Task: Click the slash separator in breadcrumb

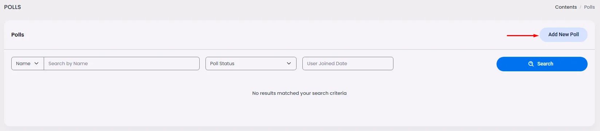Action: tap(580, 7)
